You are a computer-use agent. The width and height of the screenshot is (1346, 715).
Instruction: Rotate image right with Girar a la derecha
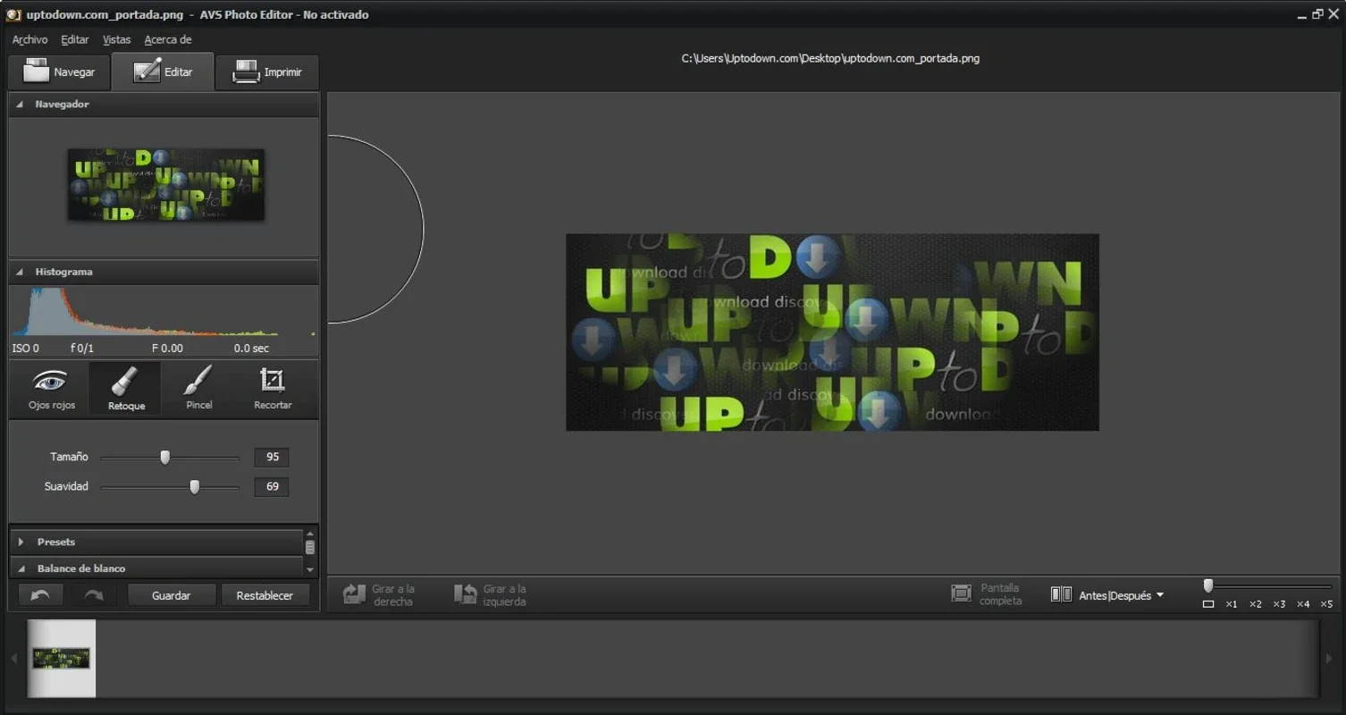[x=379, y=595]
